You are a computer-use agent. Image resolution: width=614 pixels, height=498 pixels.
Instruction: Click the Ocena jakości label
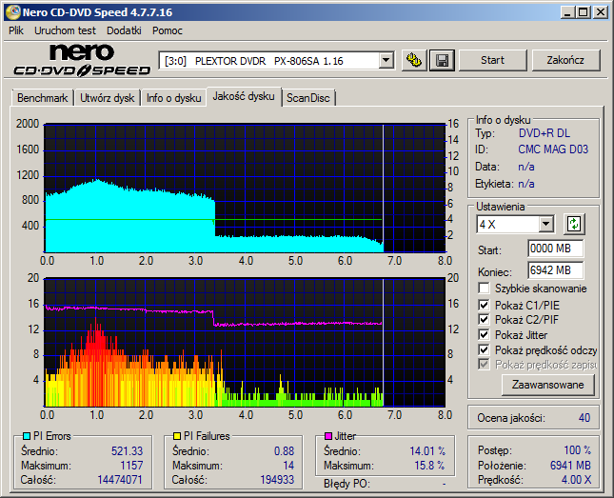pyautogui.click(x=511, y=418)
